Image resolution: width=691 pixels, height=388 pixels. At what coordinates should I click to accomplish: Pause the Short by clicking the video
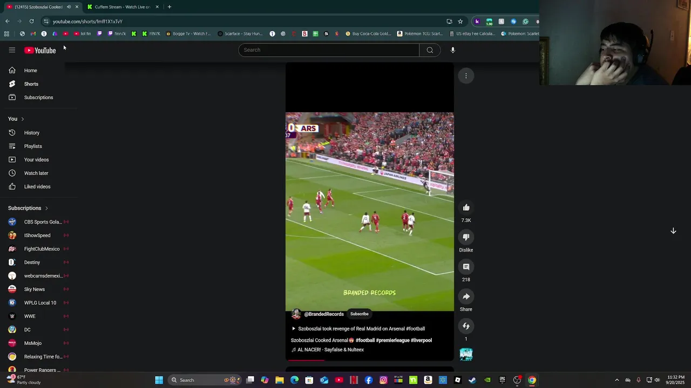[x=369, y=211]
